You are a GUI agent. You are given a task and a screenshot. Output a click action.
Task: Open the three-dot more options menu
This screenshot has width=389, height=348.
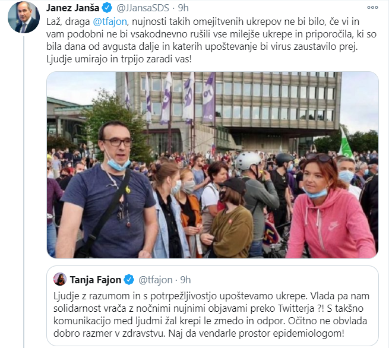[372, 8]
